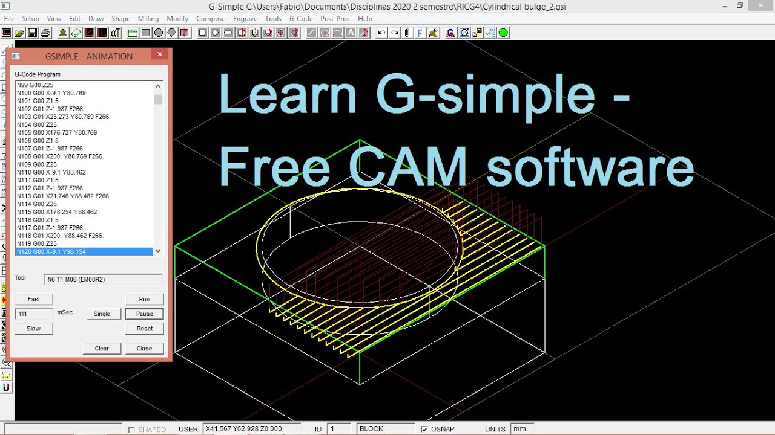Open file with the yellow folder icon
This screenshot has width=775, height=435.
pos(19,33)
